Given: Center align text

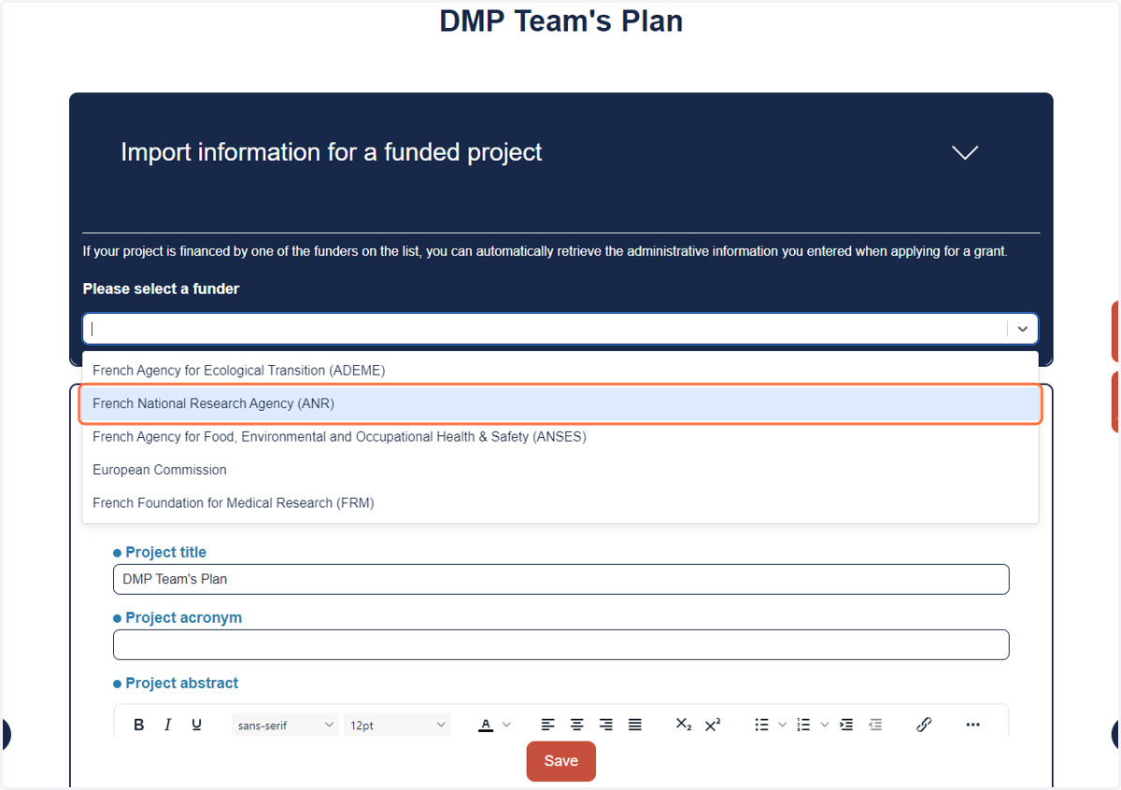Looking at the screenshot, I should [x=577, y=725].
